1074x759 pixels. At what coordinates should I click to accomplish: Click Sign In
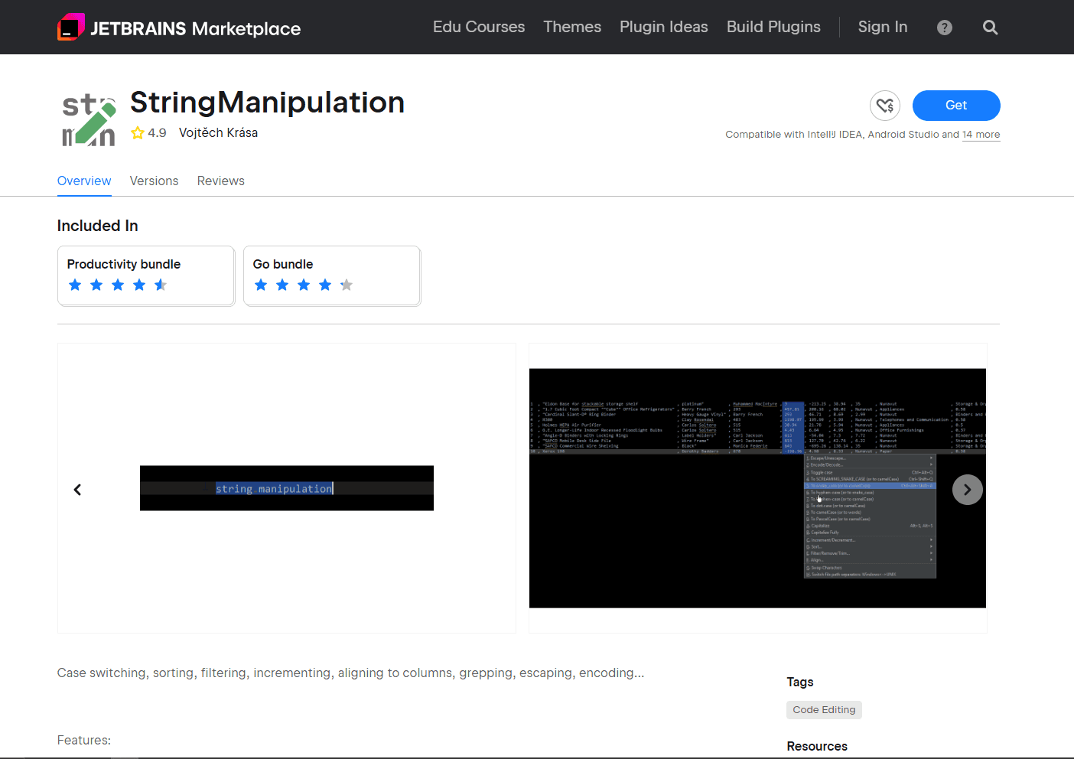click(883, 27)
